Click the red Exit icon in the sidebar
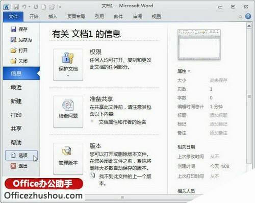The image size is (255, 203). click(x=13, y=166)
